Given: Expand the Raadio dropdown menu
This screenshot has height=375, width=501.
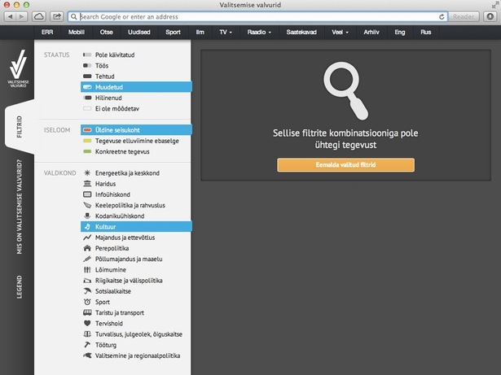Looking at the screenshot, I should 261,33.
